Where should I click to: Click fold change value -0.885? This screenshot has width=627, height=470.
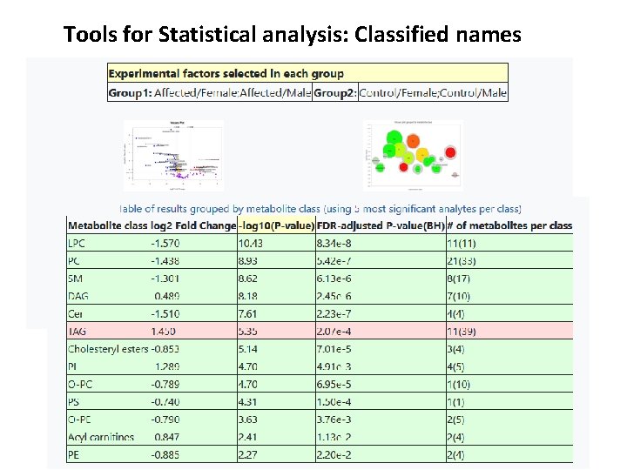point(165,454)
